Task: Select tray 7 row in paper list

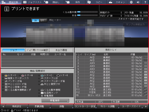Action: pos(112,75)
